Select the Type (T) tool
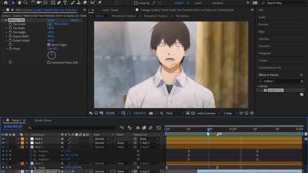Image resolution: width=308 pixels, height=173 pixels. (x=65, y=3)
